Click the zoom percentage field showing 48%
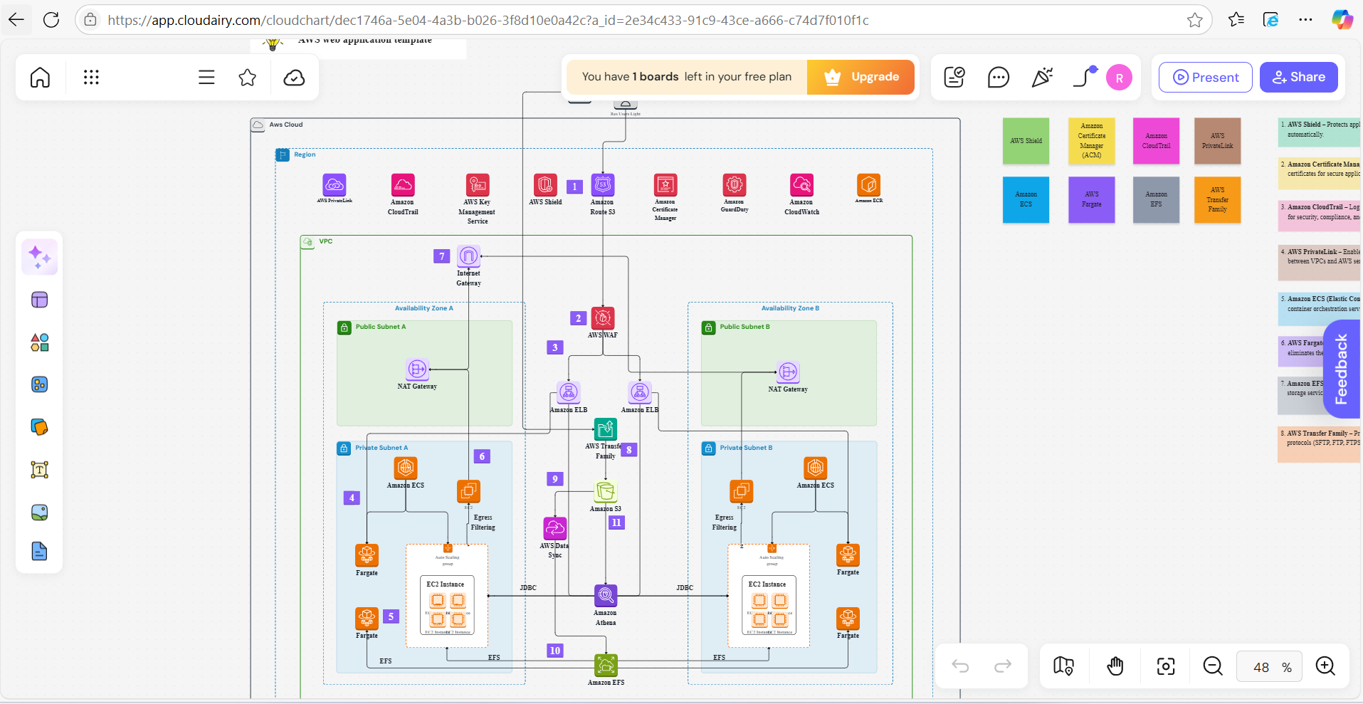This screenshot has height=704, width=1363. (1268, 666)
